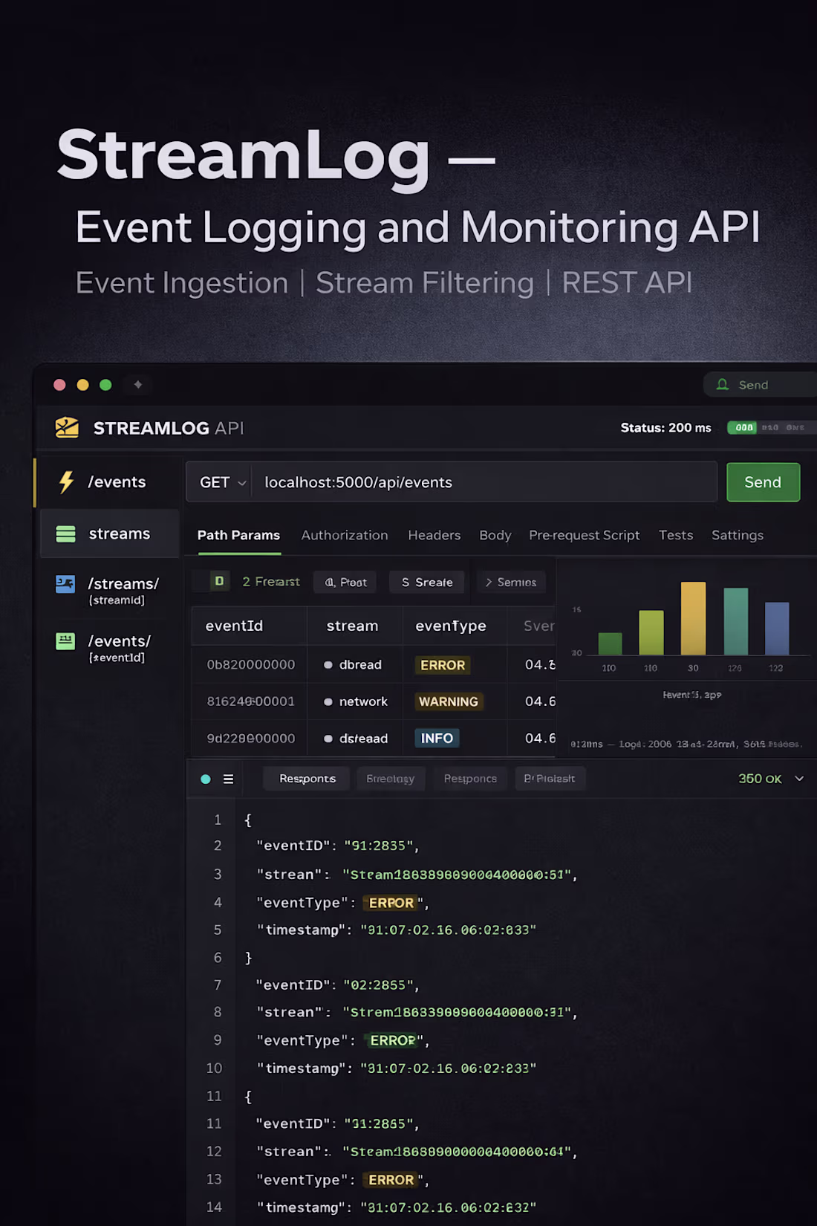Select the Pespponcs response tab
This screenshot has width=817, height=1226.
point(470,779)
